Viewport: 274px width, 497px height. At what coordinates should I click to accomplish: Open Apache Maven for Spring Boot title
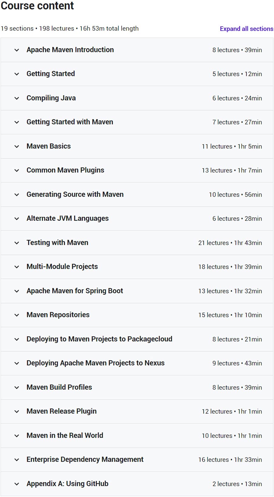tap(75, 291)
